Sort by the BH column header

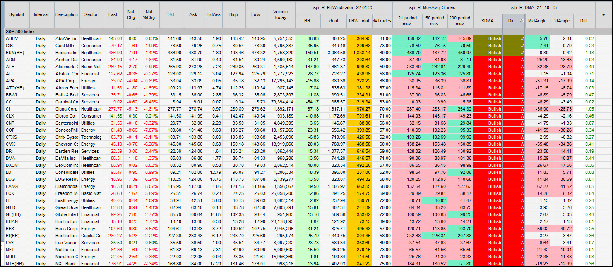tap(307, 20)
